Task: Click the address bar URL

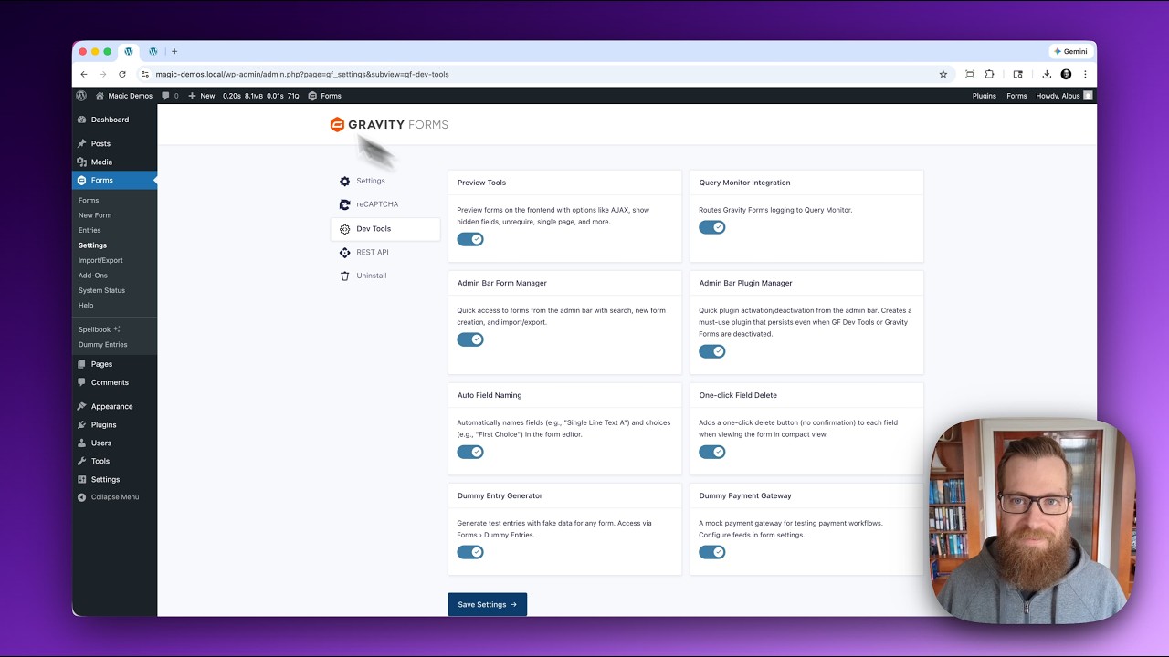Action: [x=302, y=74]
